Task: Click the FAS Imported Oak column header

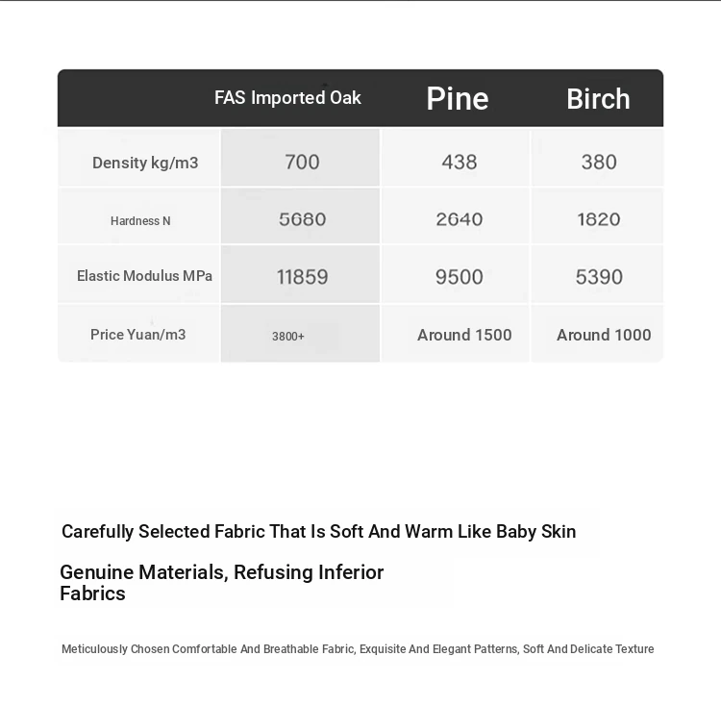Action: 287,98
